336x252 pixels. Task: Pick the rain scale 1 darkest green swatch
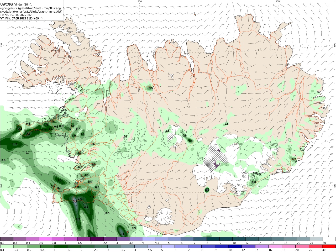[60, 246]
